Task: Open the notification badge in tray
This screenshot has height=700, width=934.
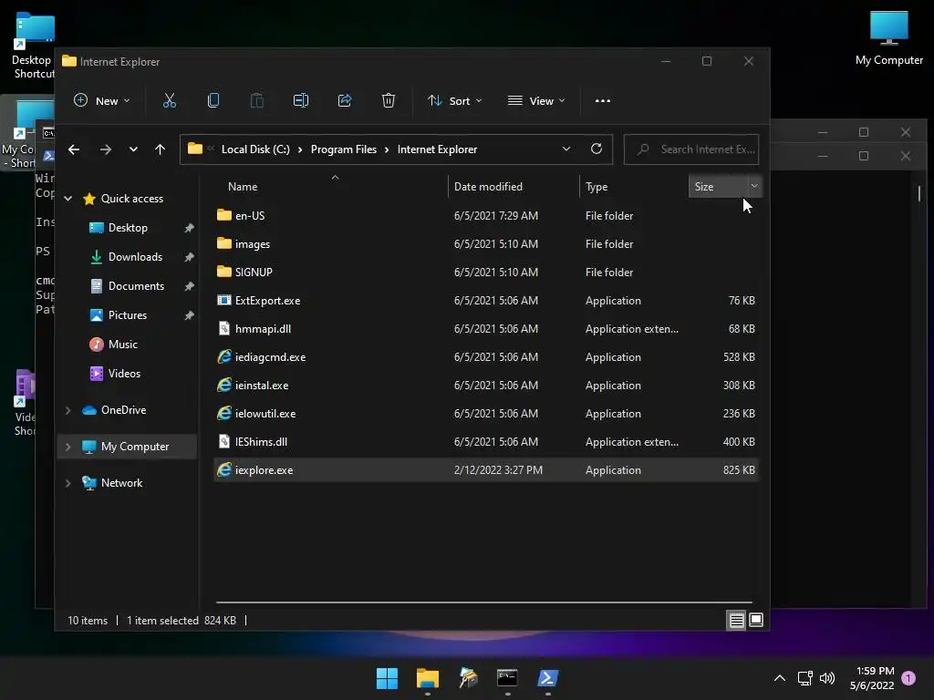Action: [908, 678]
